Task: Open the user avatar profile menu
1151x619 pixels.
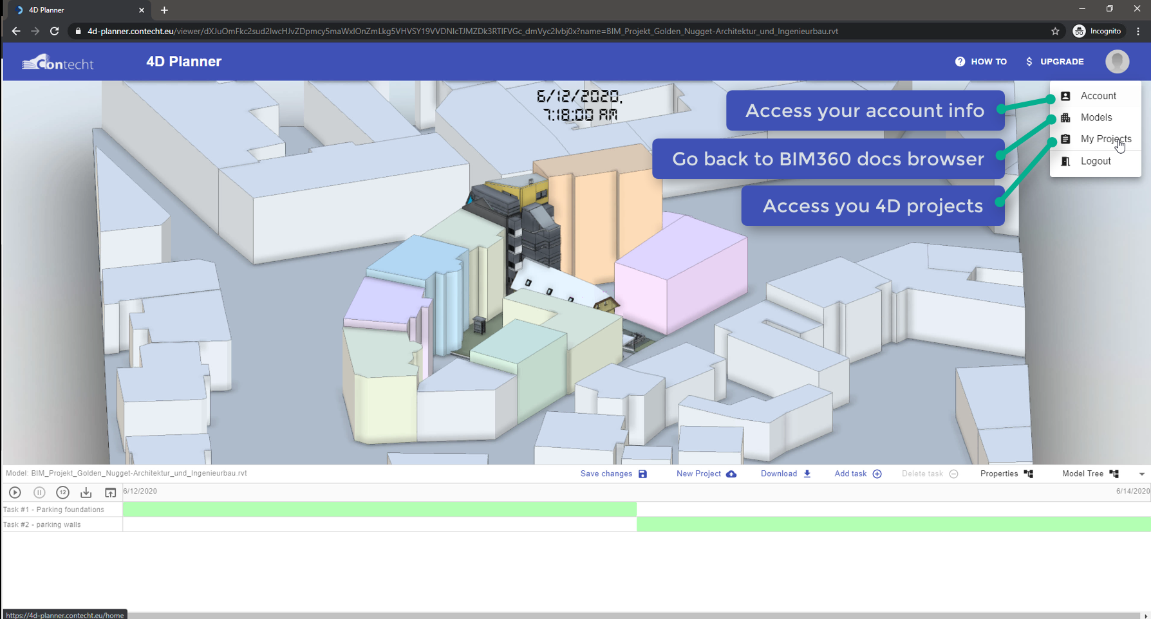Action: click(1118, 62)
